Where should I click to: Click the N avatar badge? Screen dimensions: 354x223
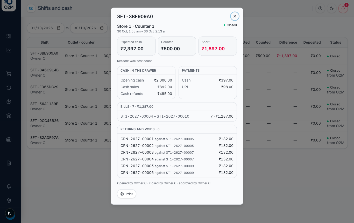[x=10, y=213]
